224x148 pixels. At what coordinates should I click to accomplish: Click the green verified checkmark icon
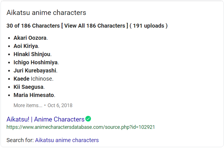click(x=88, y=119)
